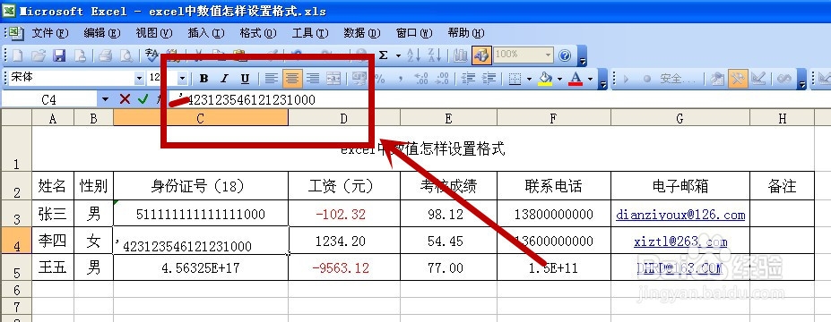Click the dianziyoux@126.com email link
Viewport: 831px width, 322px height.
pyautogui.click(x=680, y=215)
